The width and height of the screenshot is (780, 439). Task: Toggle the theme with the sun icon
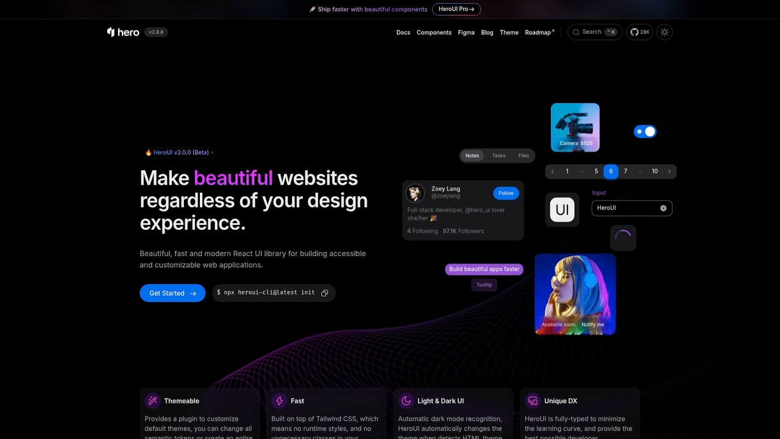point(664,32)
